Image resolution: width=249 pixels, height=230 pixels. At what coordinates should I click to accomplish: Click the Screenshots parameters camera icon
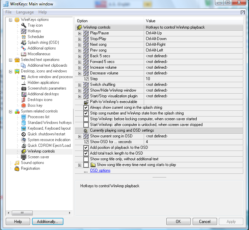click(x=24, y=88)
